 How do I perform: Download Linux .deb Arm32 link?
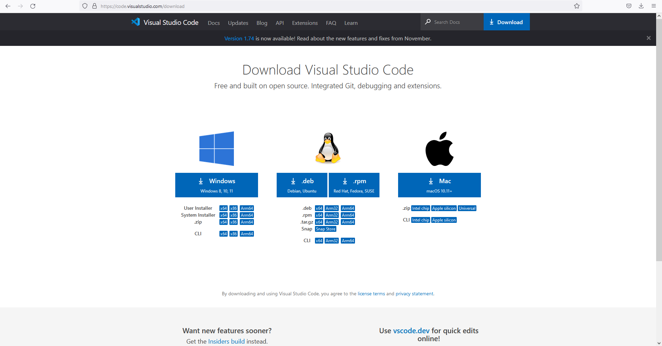point(332,208)
